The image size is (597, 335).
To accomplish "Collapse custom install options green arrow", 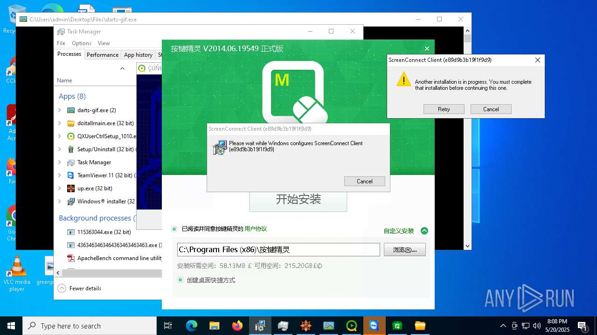I will pyautogui.click(x=424, y=231).
